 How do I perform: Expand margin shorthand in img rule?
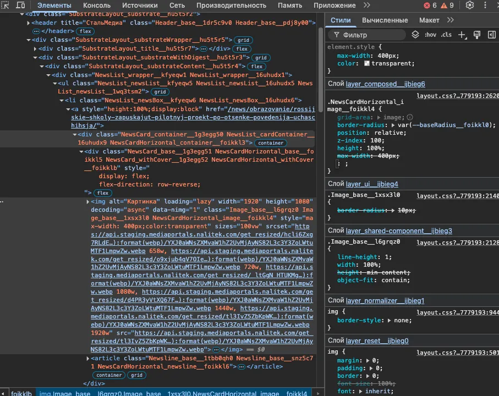pyautogui.click(x=368, y=361)
